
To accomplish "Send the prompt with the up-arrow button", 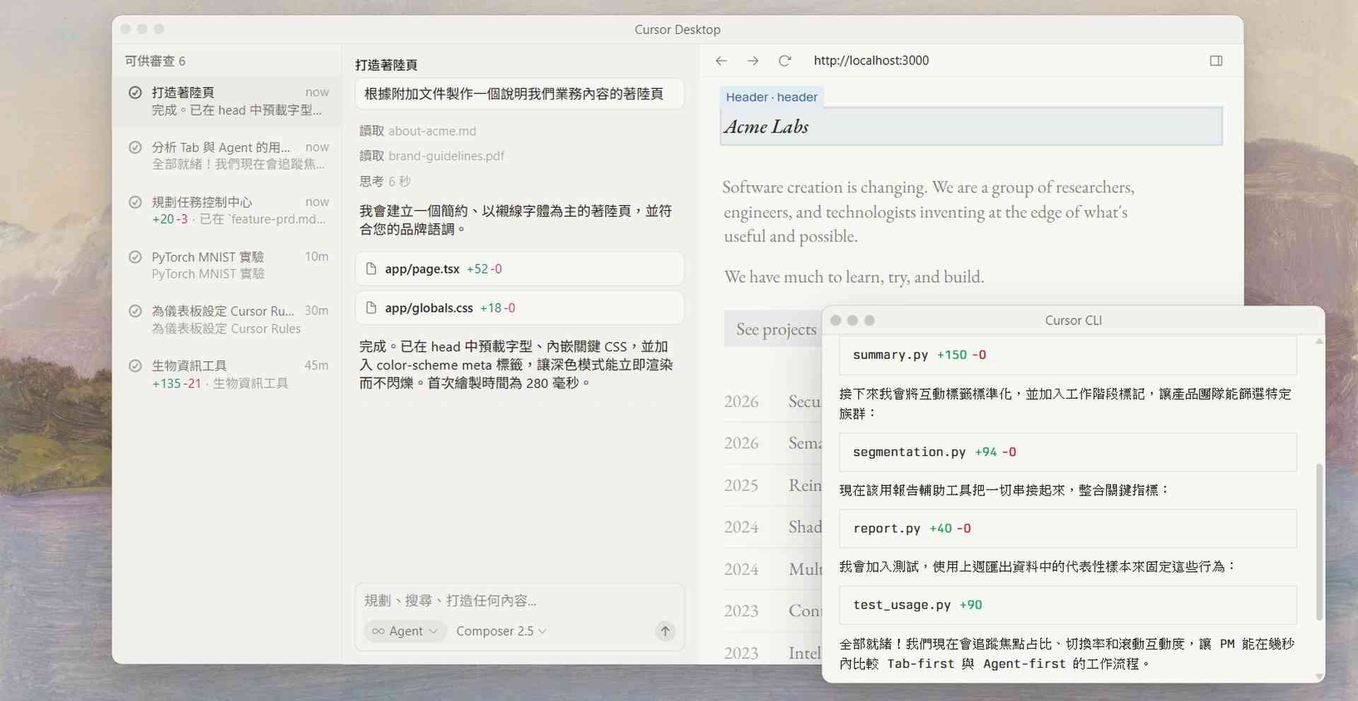I will pos(665,631).
